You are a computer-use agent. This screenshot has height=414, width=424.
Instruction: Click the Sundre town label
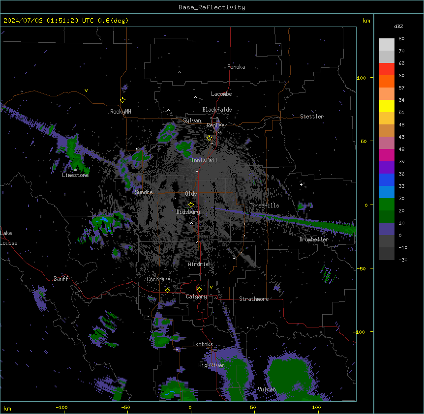pyautogui.click(x=144, y=192)
